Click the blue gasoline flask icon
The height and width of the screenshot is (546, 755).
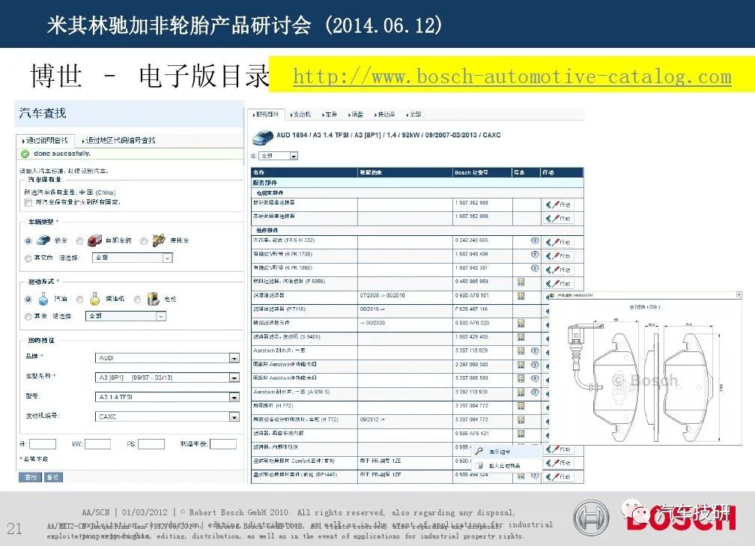click(x=43, y=299)
